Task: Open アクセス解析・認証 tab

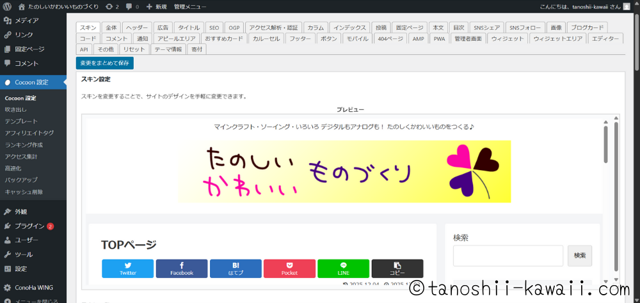Action: tap(273, 27)
